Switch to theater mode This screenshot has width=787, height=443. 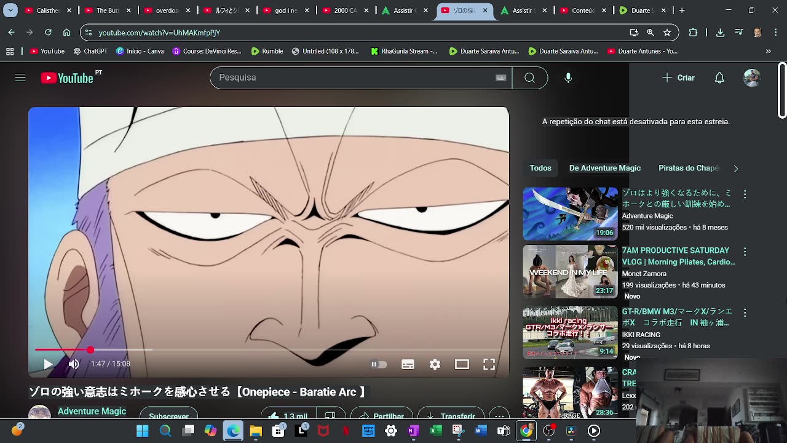pos(462,364)
